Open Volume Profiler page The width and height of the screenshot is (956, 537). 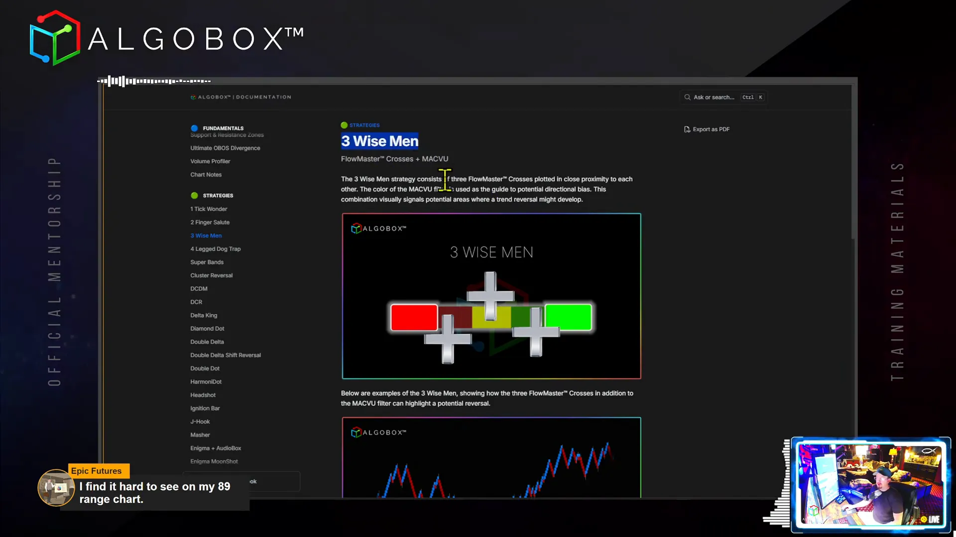coord(210,162)
